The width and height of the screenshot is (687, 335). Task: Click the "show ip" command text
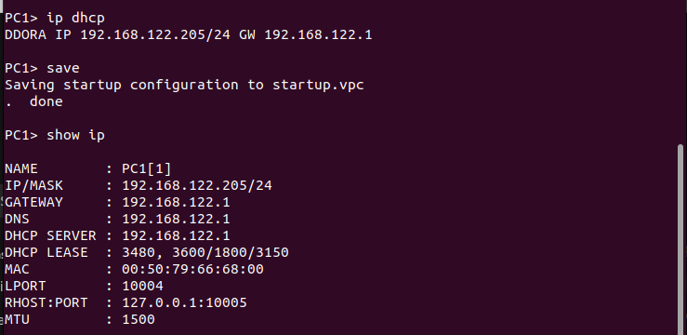(75, 135)
